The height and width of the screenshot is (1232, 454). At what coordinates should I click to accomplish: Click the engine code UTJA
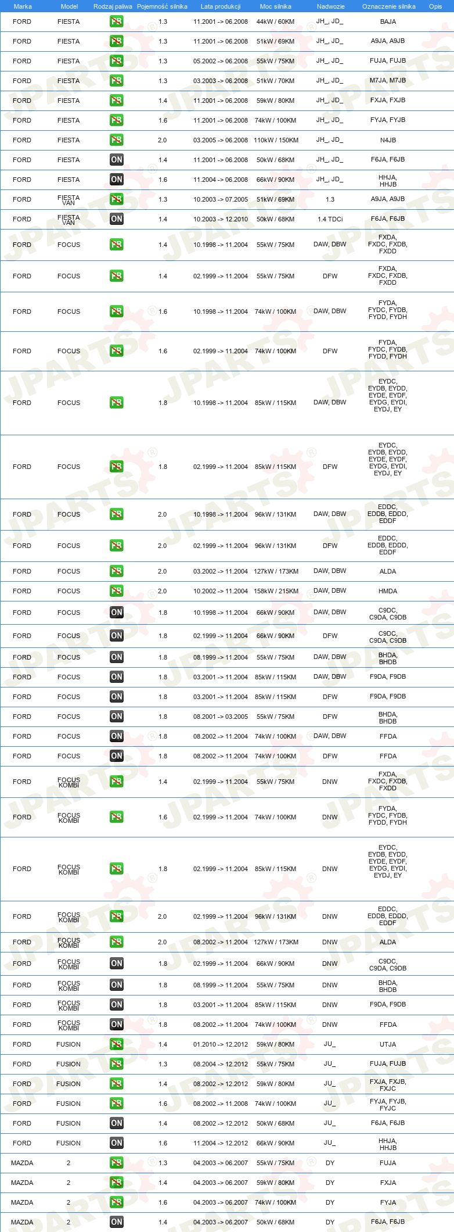coord(388,1044)
